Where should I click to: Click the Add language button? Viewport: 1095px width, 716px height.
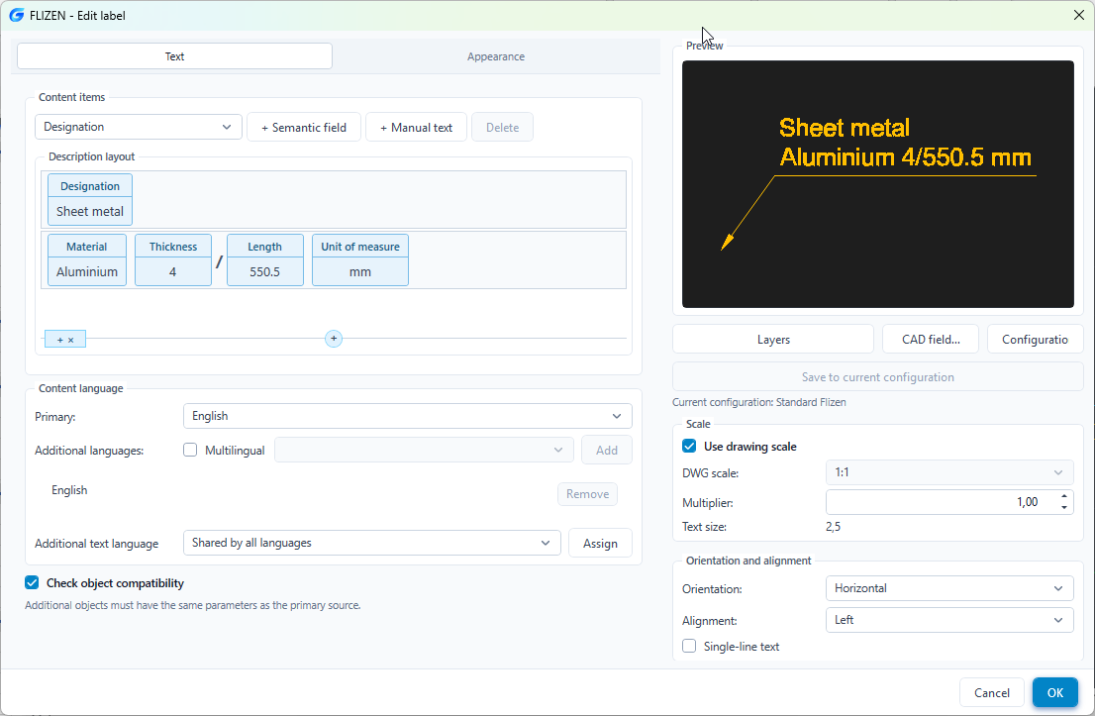pyautogui.click(x=606, y=451)
